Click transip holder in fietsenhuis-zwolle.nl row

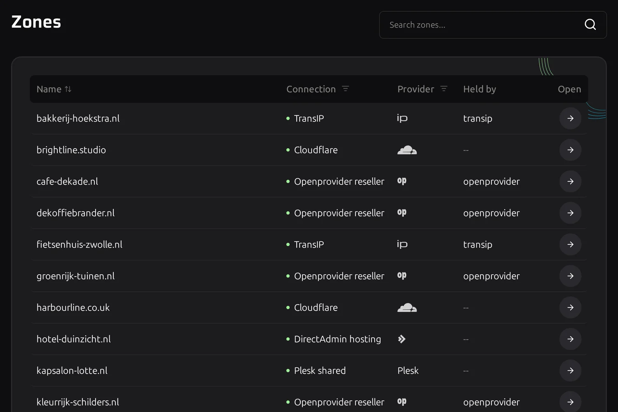point(478,244)
